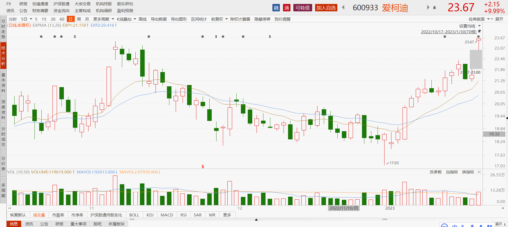Viewport: 508px width, 227px height.
Task: Click the 2022/11/10/四 date marker
Action: (x=344, y=208)
